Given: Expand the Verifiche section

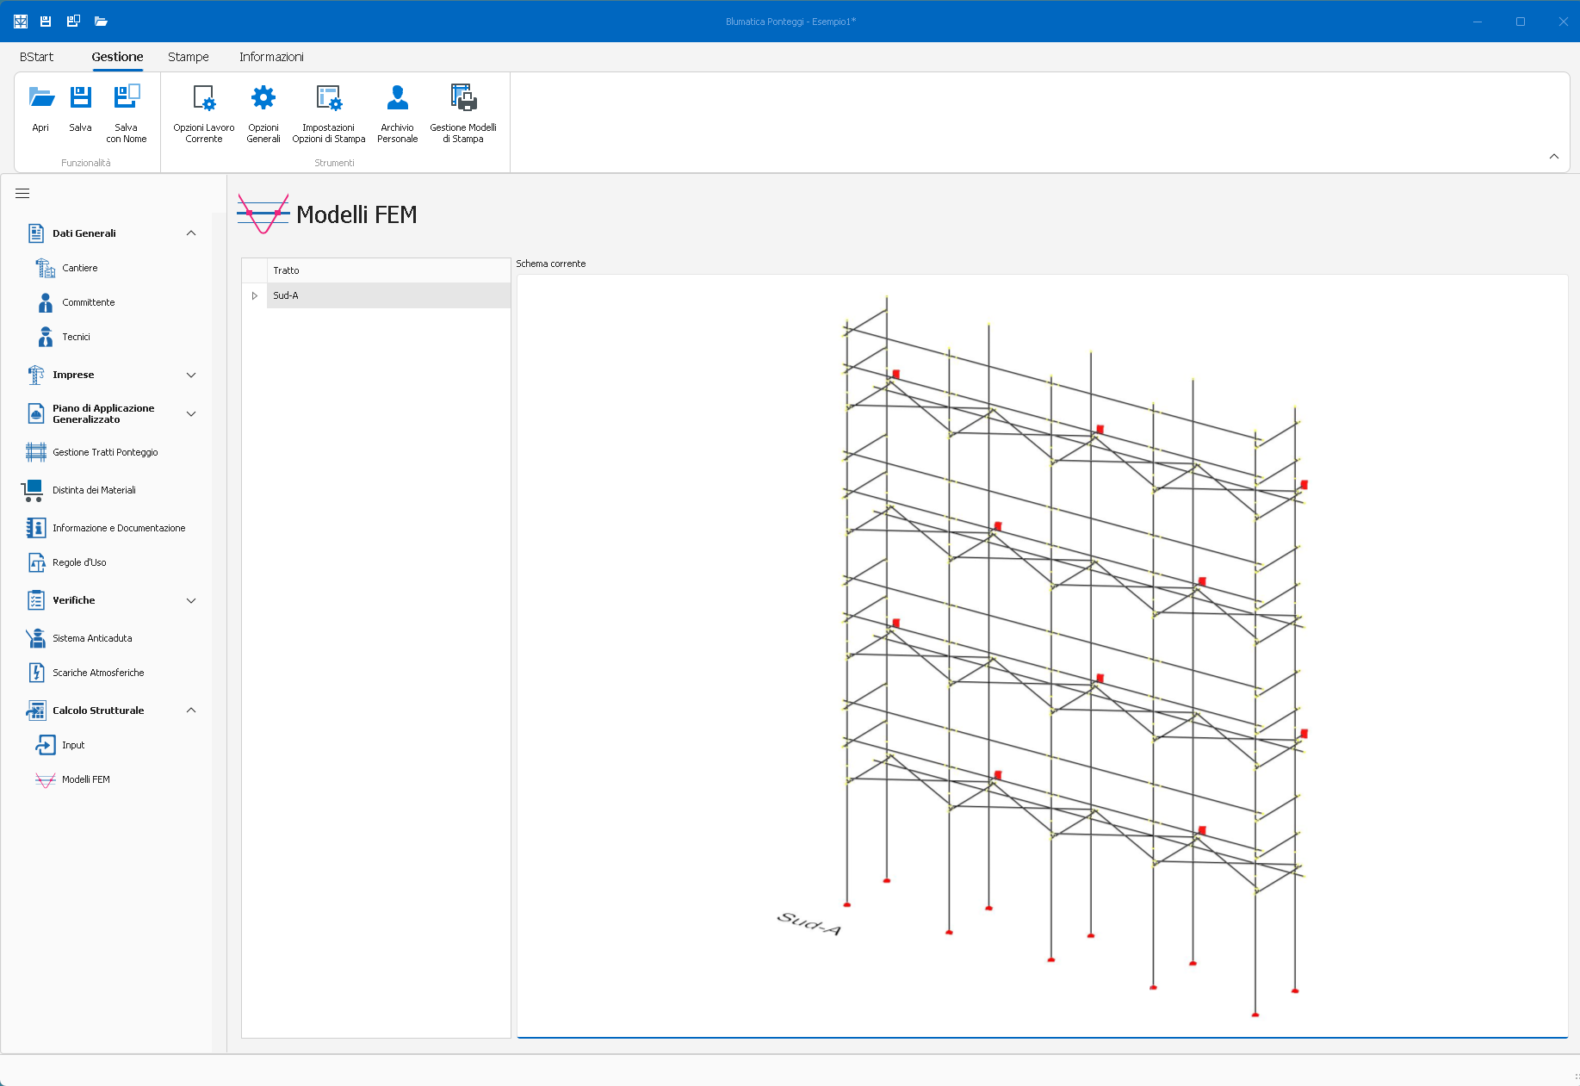Looking at the screenshot, I should pyautogui.click(x=191, y=600).
